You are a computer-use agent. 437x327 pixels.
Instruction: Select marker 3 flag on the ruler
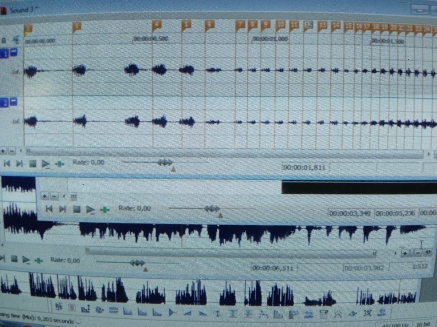coord(76,27)
